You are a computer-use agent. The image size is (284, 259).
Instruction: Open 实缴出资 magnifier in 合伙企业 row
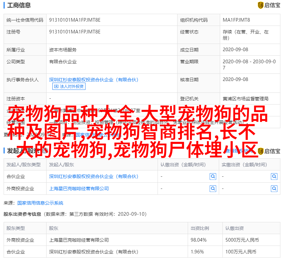[x=274, y=176]
